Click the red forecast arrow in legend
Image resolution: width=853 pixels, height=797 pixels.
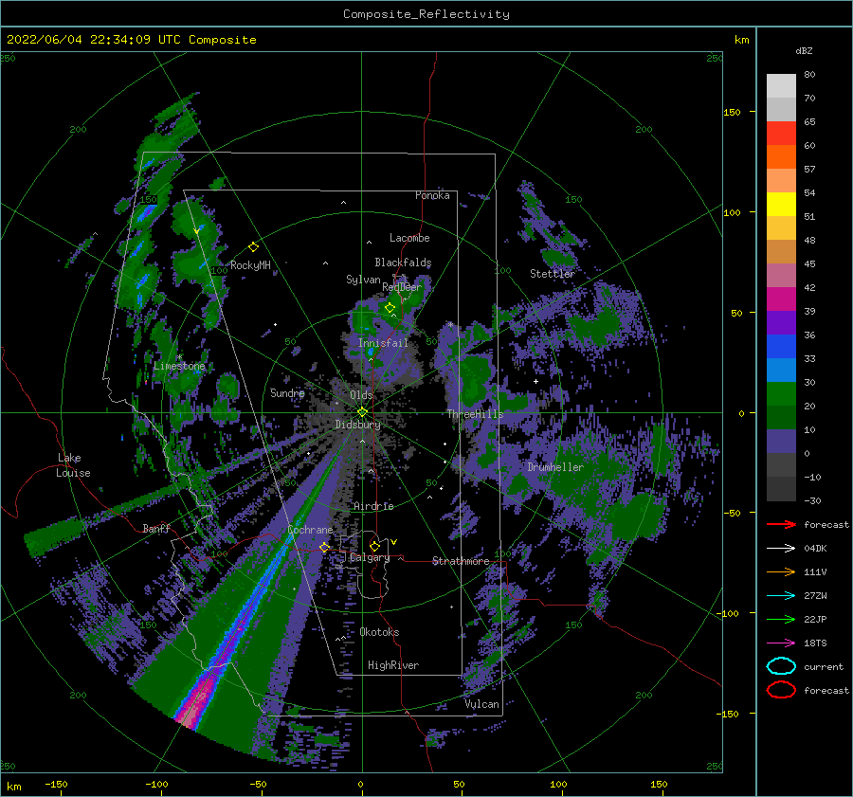click(781, 524)
